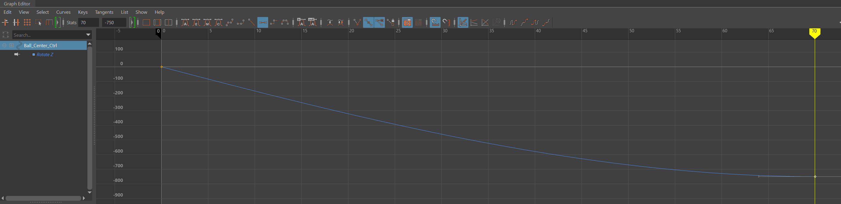Click the Renormalize curves icon
The height and width of the screenshot is (204, 841).
(496, 22)
